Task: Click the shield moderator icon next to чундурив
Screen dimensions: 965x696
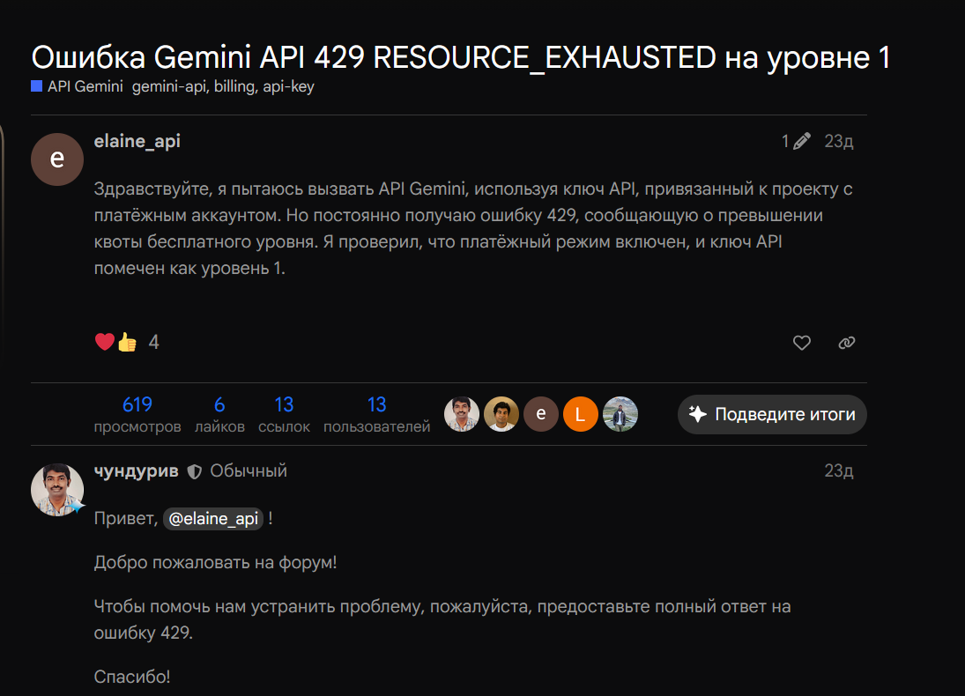Action: click(x=195, y=472)
